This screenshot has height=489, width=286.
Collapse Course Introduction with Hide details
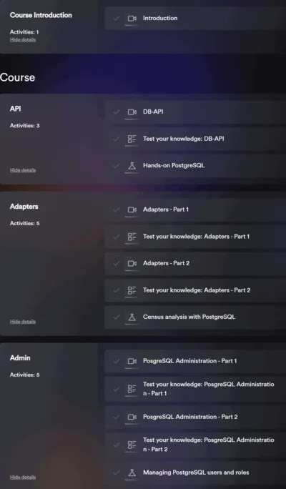pos(23,39)
